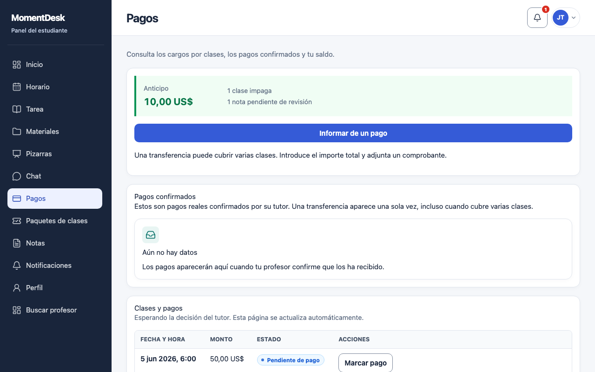Open the Tarea section

point(55,109)
